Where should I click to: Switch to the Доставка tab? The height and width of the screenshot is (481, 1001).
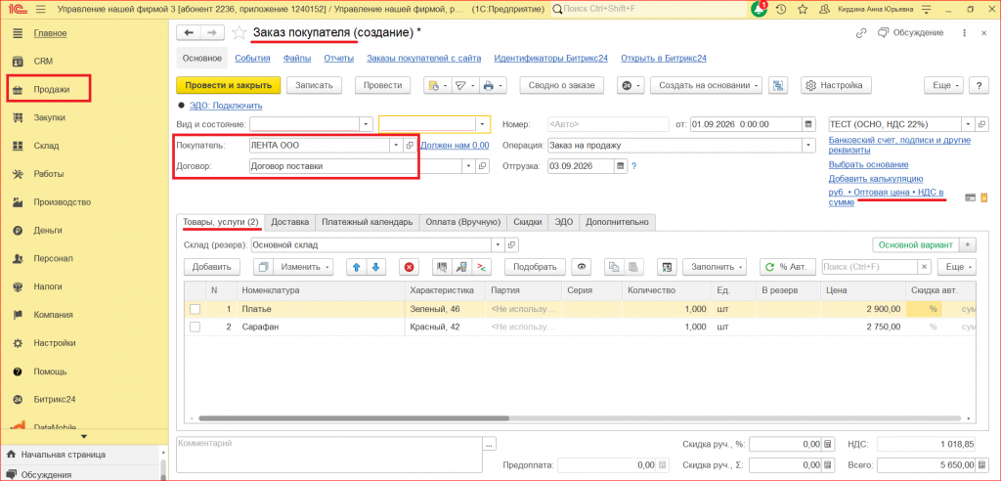click(289, 222)
